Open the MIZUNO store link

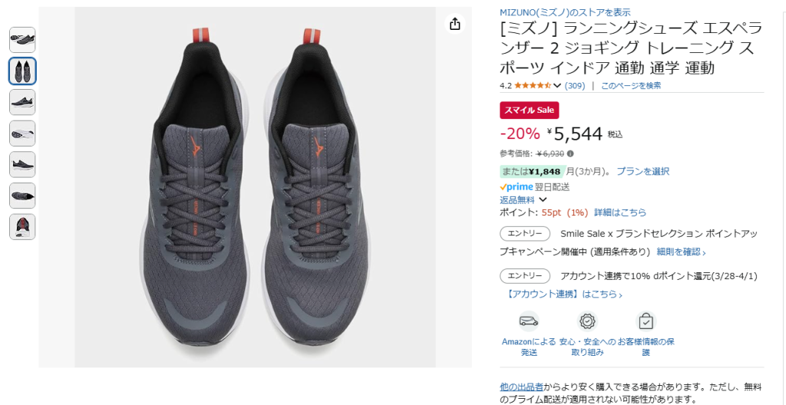[565, 12]
